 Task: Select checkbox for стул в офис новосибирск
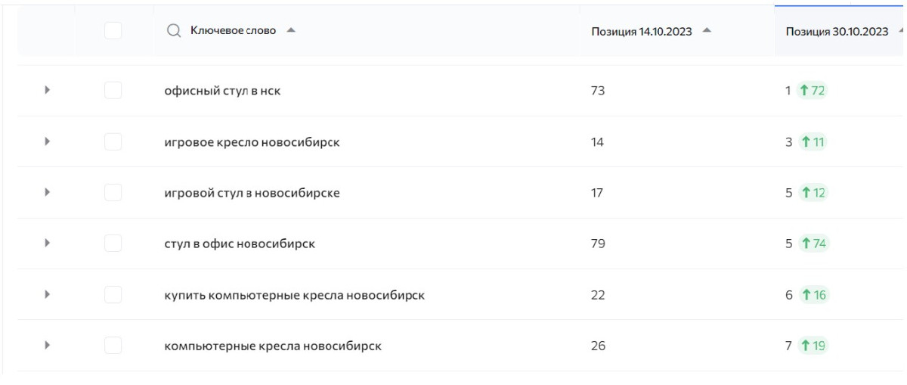(x=113, y=244)
